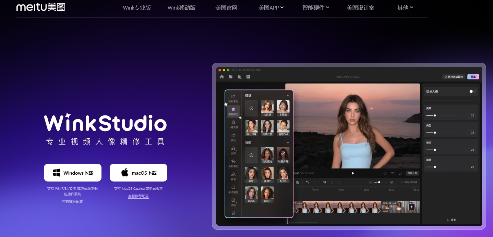The width and height of the screenshot is (493, 237).
Task: Edit project title with the pencil icon
Action: [360, 77]
